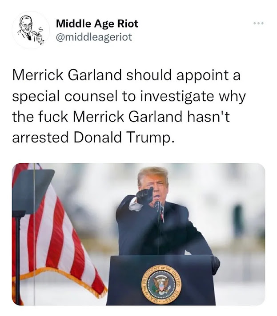The height and width of the screenshot is (316, 277).
Task: Select the tweet's first line about Merrick Garland
Action: pos(126,75)
